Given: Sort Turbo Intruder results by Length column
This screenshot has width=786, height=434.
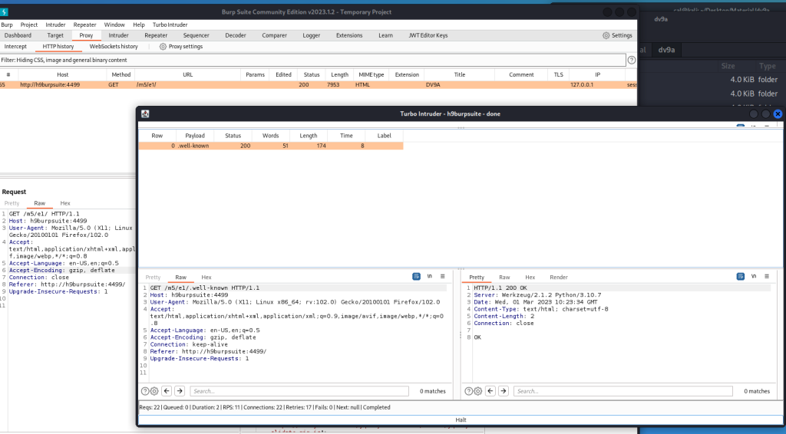Looking at the screenshot, I should point(309,136).
